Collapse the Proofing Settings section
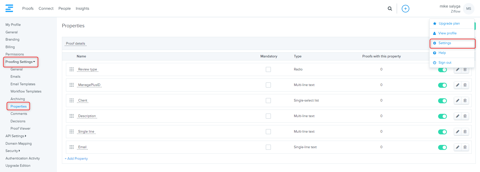The width and height of the screenshot is (480, 172). [x=20, y=62]
